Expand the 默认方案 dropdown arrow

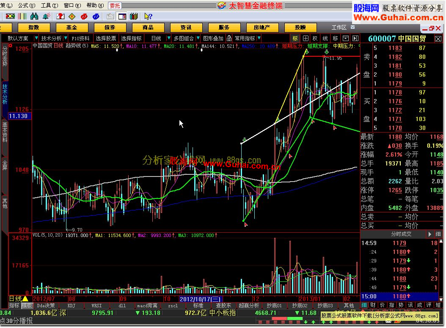coord(36,38)
